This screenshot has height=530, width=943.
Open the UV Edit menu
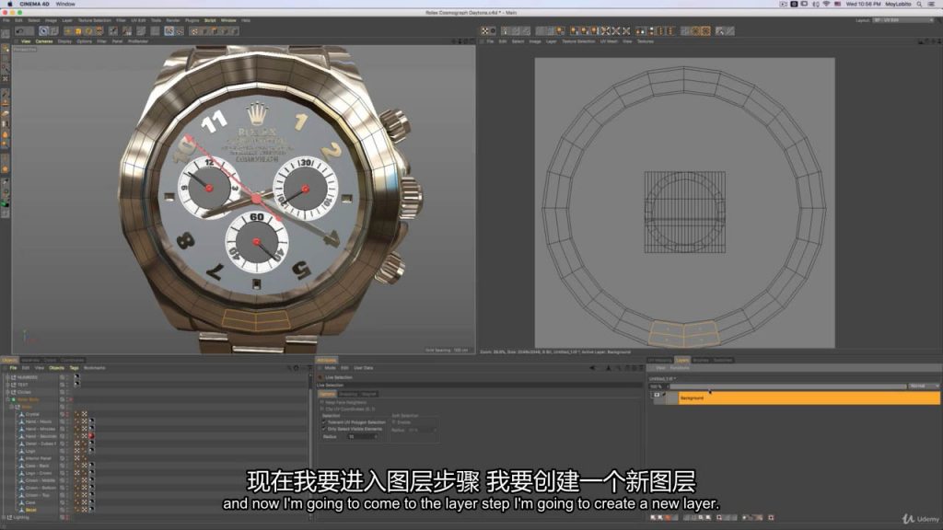click(x=138, y=20)
